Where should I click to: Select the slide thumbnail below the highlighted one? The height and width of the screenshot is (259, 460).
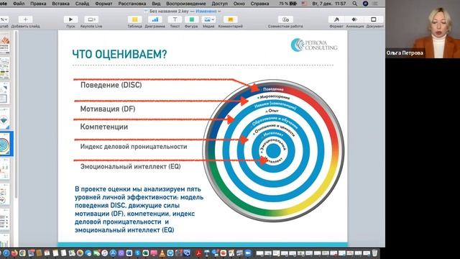4,168
